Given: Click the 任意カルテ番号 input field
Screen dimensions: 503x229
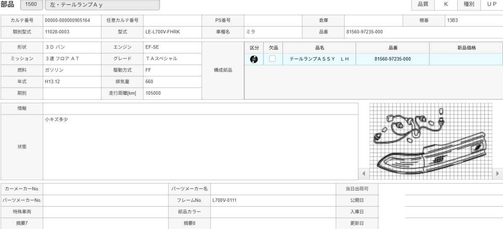Looking at the screenshot, I should [x=173, y=20].
